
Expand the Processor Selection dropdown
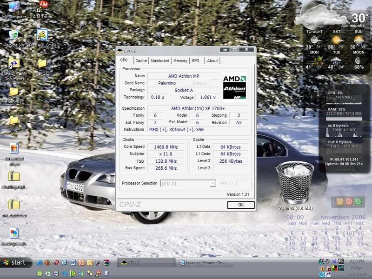pos(213,184)
